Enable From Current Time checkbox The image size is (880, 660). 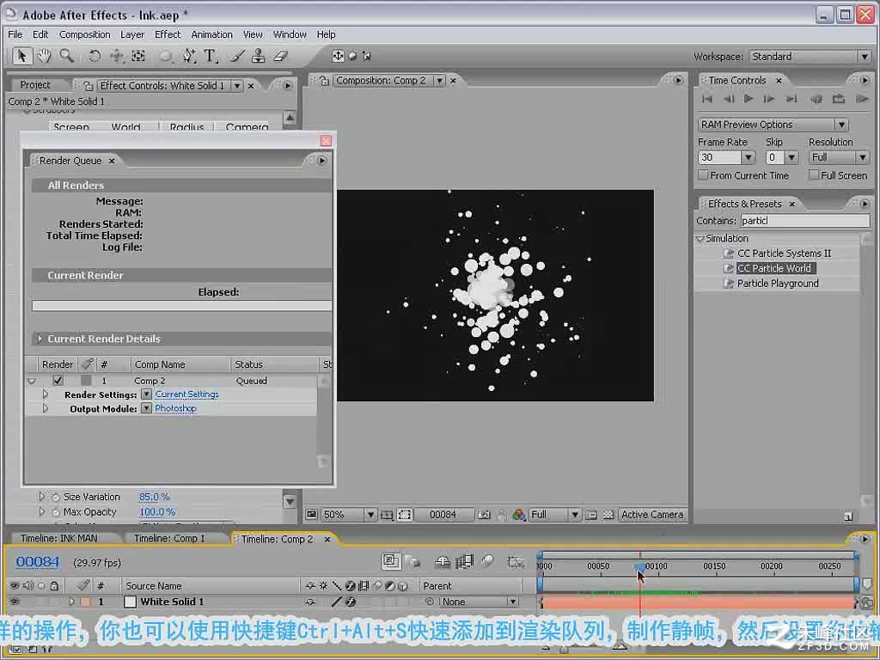(x=703, y=175)
